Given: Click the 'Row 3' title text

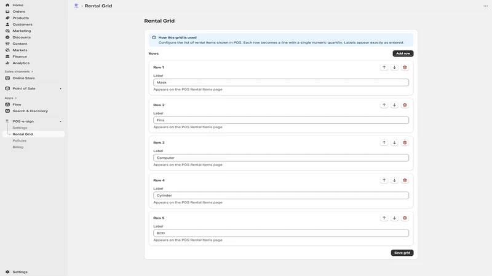Looking at the screenshot, I should pos(159,143).
